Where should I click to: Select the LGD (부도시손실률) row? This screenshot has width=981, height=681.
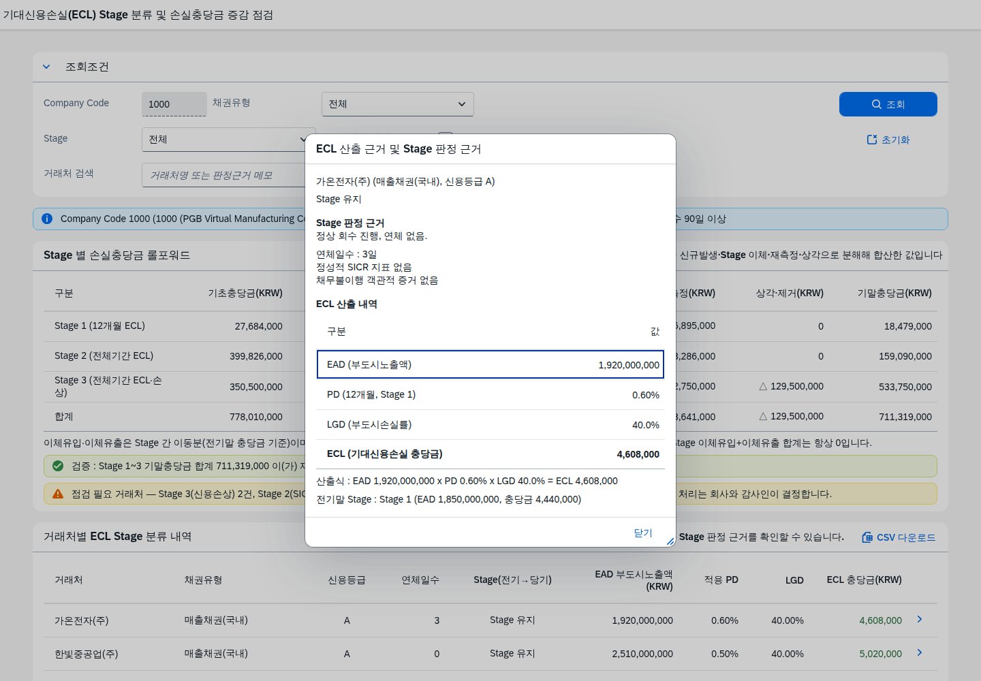490,424
